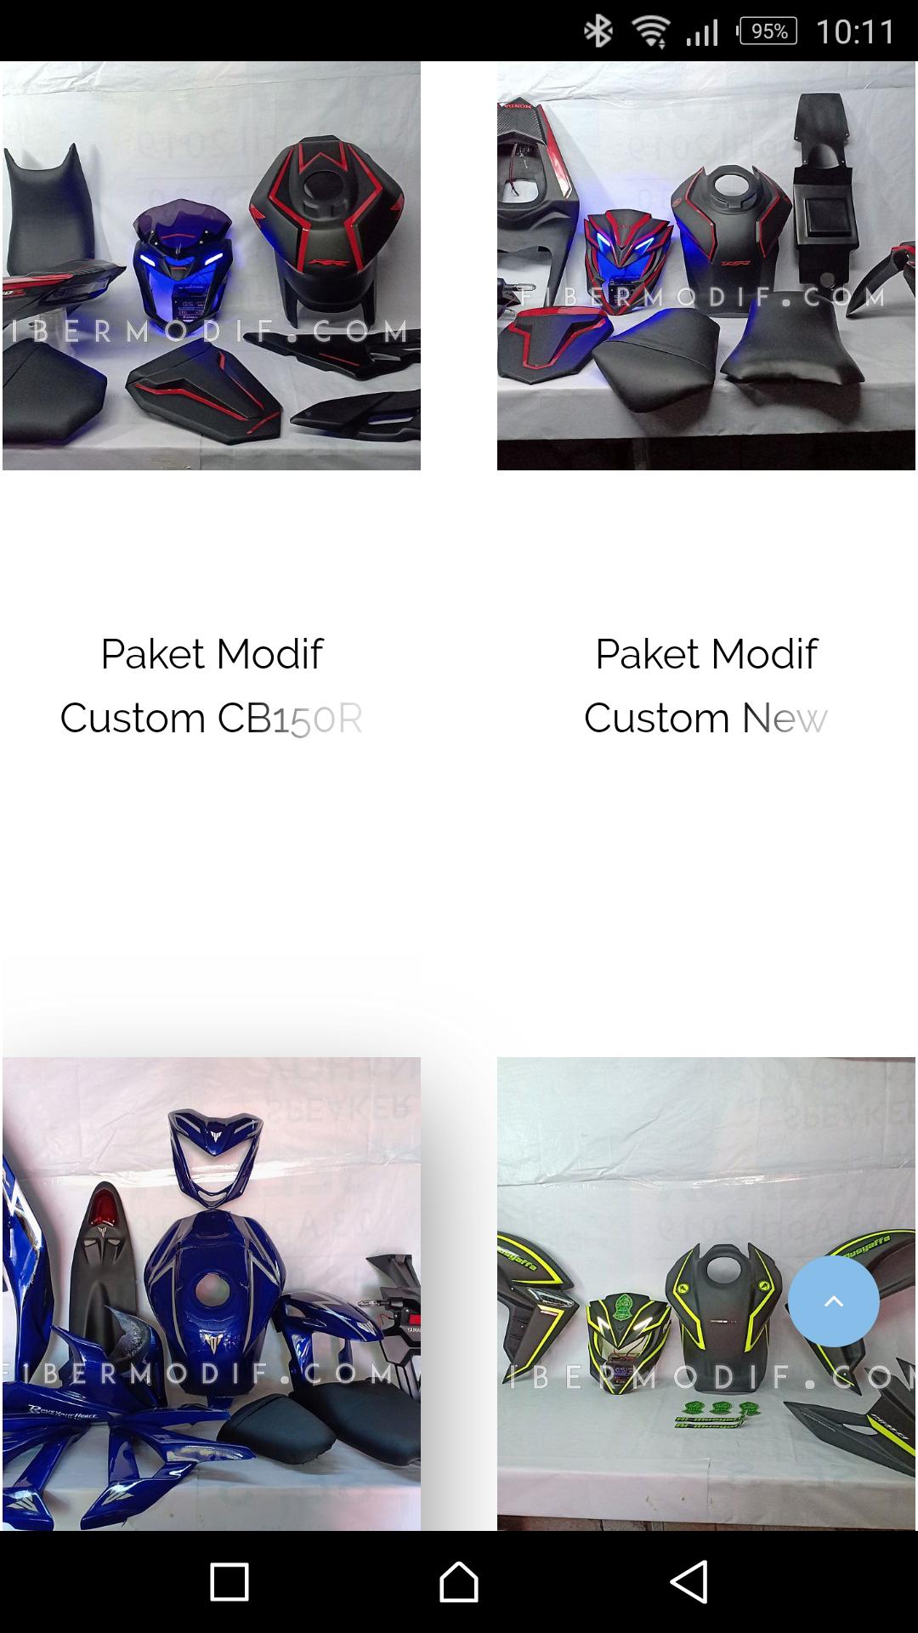Tap the Wi-Fi status icon
The image size is (918, 1633).
650,32
